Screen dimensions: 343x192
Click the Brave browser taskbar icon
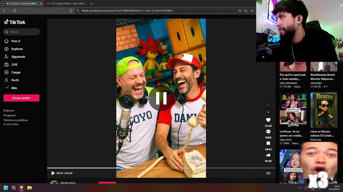click(21, 188)
